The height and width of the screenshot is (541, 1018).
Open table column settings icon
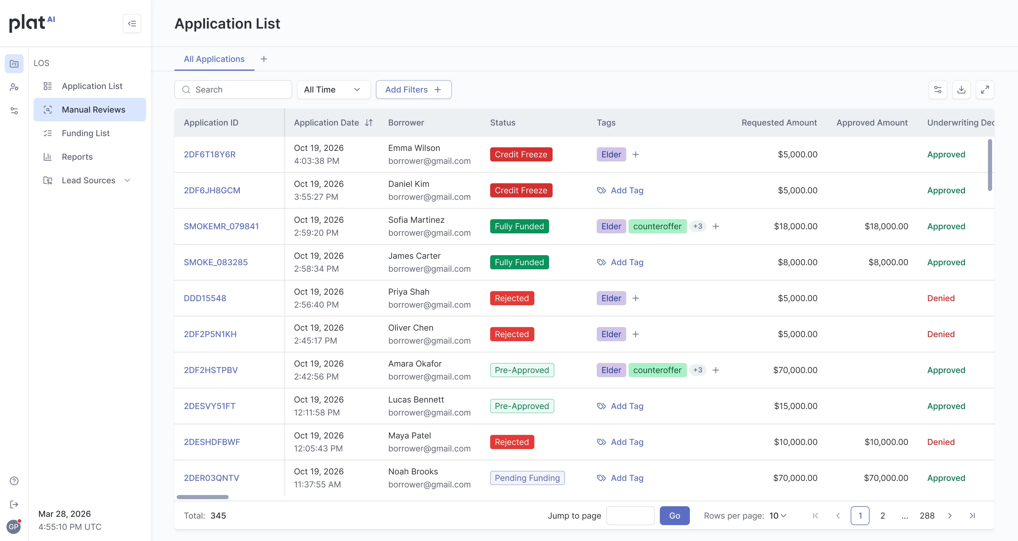pos(938,90)
